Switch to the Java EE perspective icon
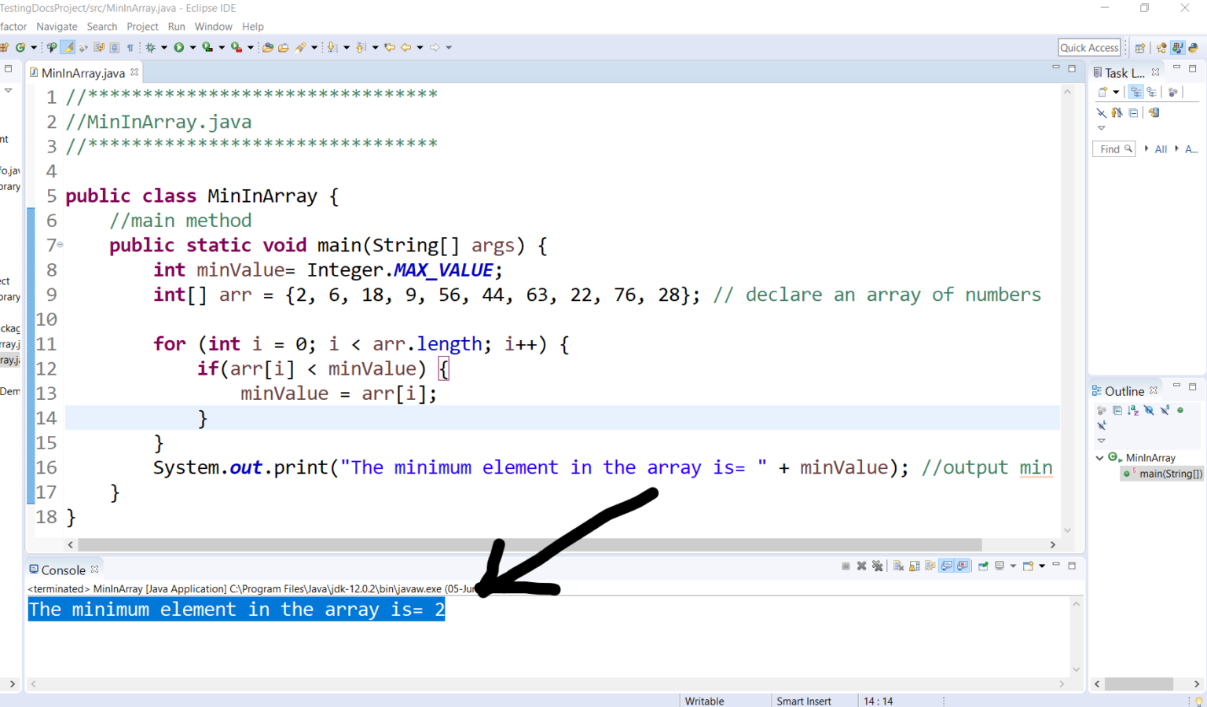Image resolution: width=1207 pixels, height=707 pixels. coord(1161,48)
